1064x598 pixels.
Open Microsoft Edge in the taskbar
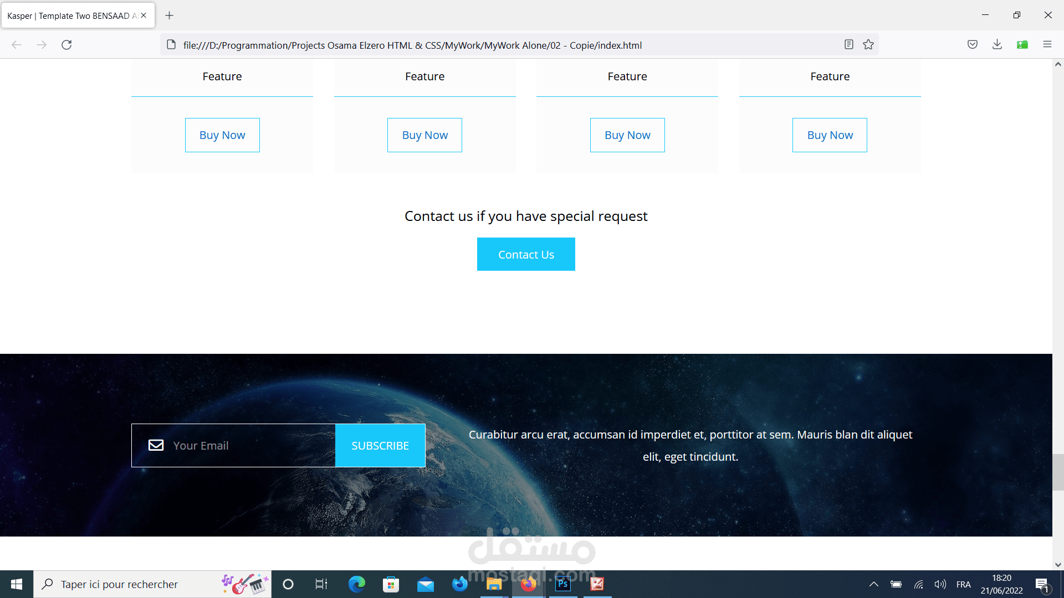[356, 584]
